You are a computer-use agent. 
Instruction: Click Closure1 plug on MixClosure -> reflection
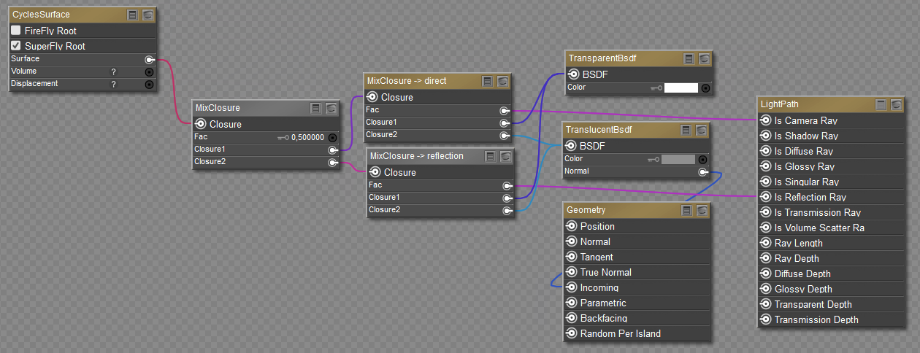507,198
